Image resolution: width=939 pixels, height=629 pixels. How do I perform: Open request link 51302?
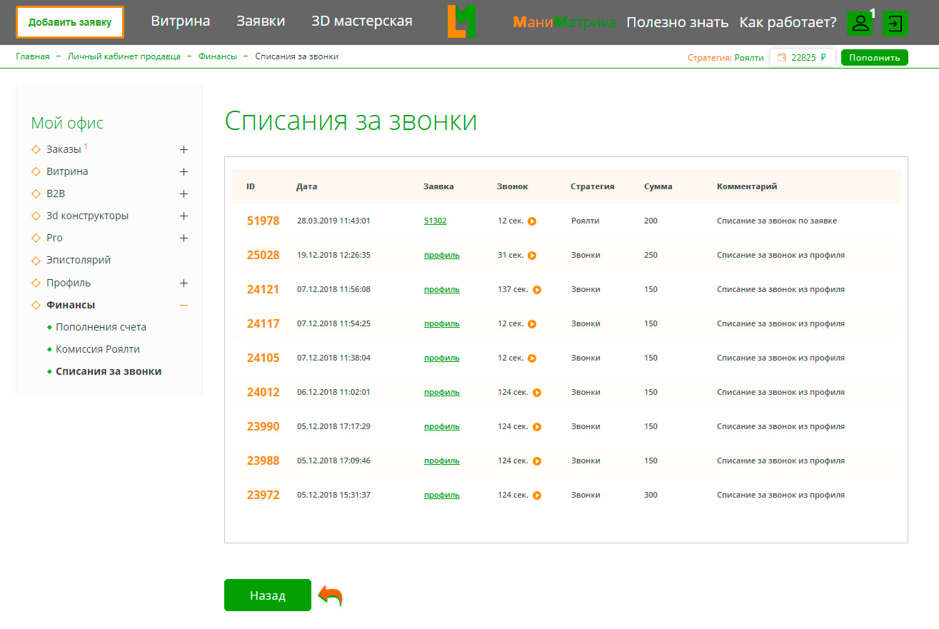coord(435,221)
